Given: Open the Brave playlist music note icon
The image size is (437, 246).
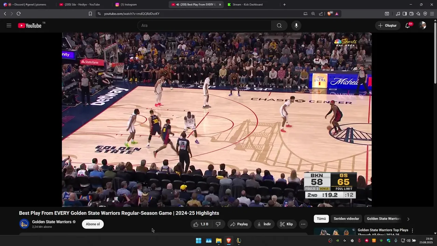Looking at the screenshot, I should pos(398,14).
